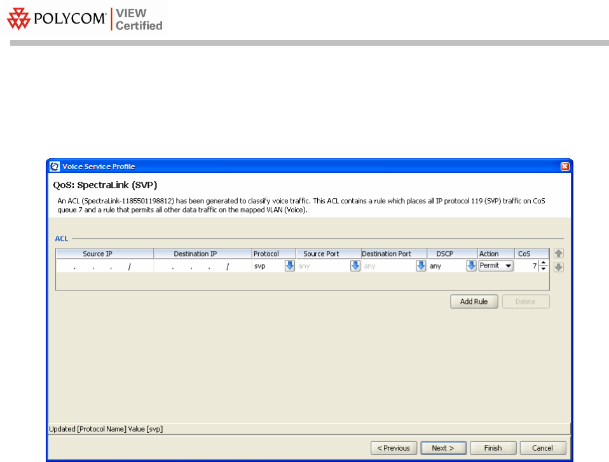Click into the Destination IP field

point(203,266)
